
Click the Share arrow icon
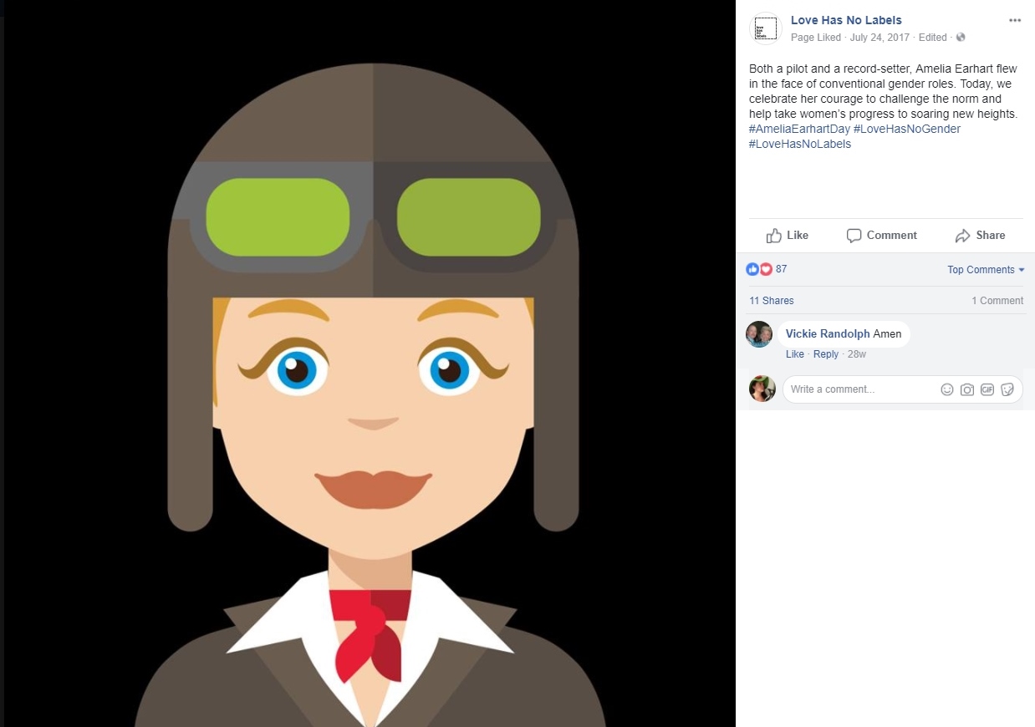(963, 236)
